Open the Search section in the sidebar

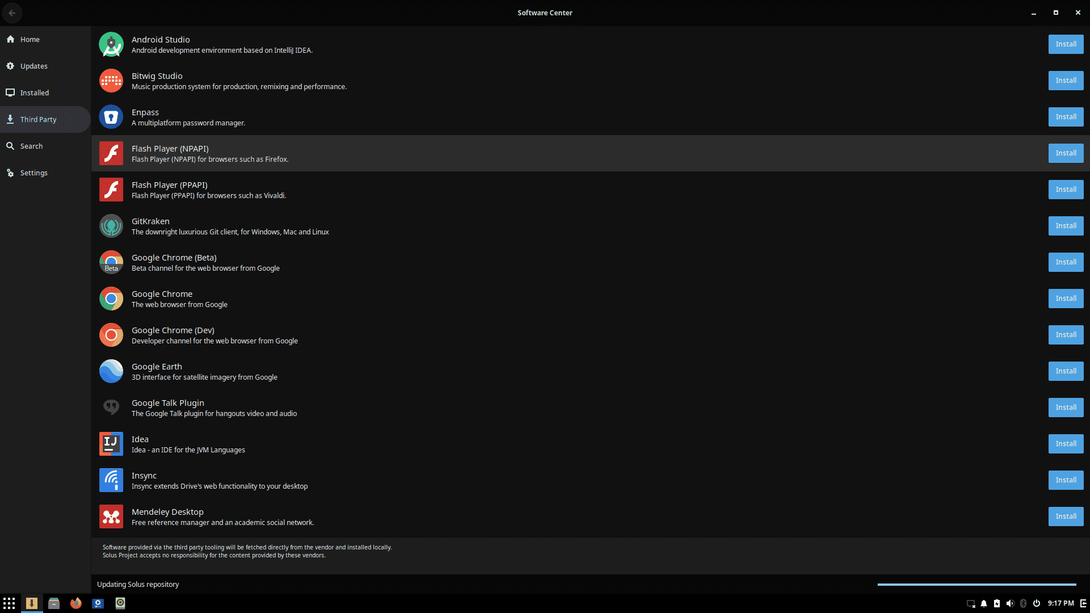[31, 146]
